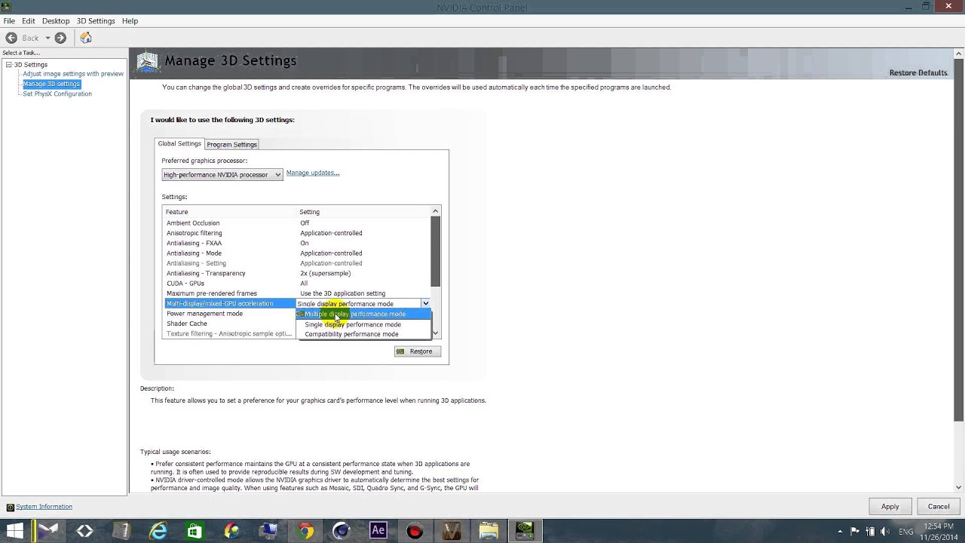Open red circle recorder taskbar icon
This screenshot has height=543, width=965.
pos(415,531)
